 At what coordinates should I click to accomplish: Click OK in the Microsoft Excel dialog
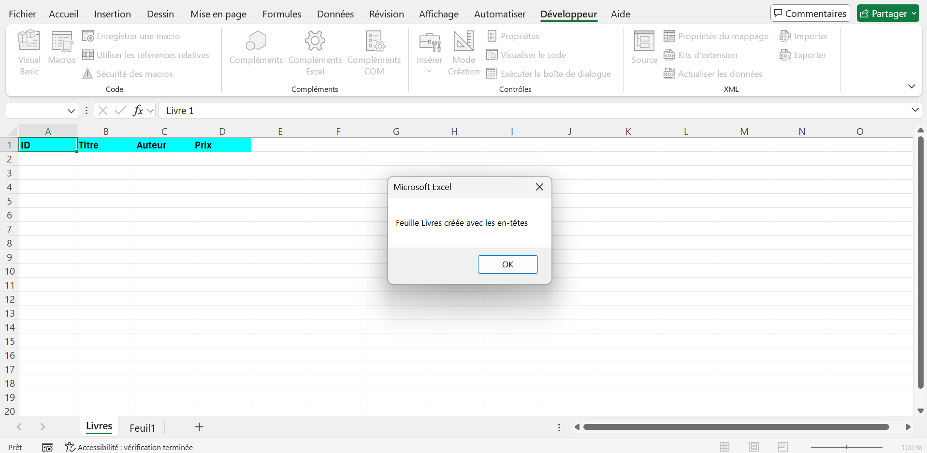click(x=507, y=264)
